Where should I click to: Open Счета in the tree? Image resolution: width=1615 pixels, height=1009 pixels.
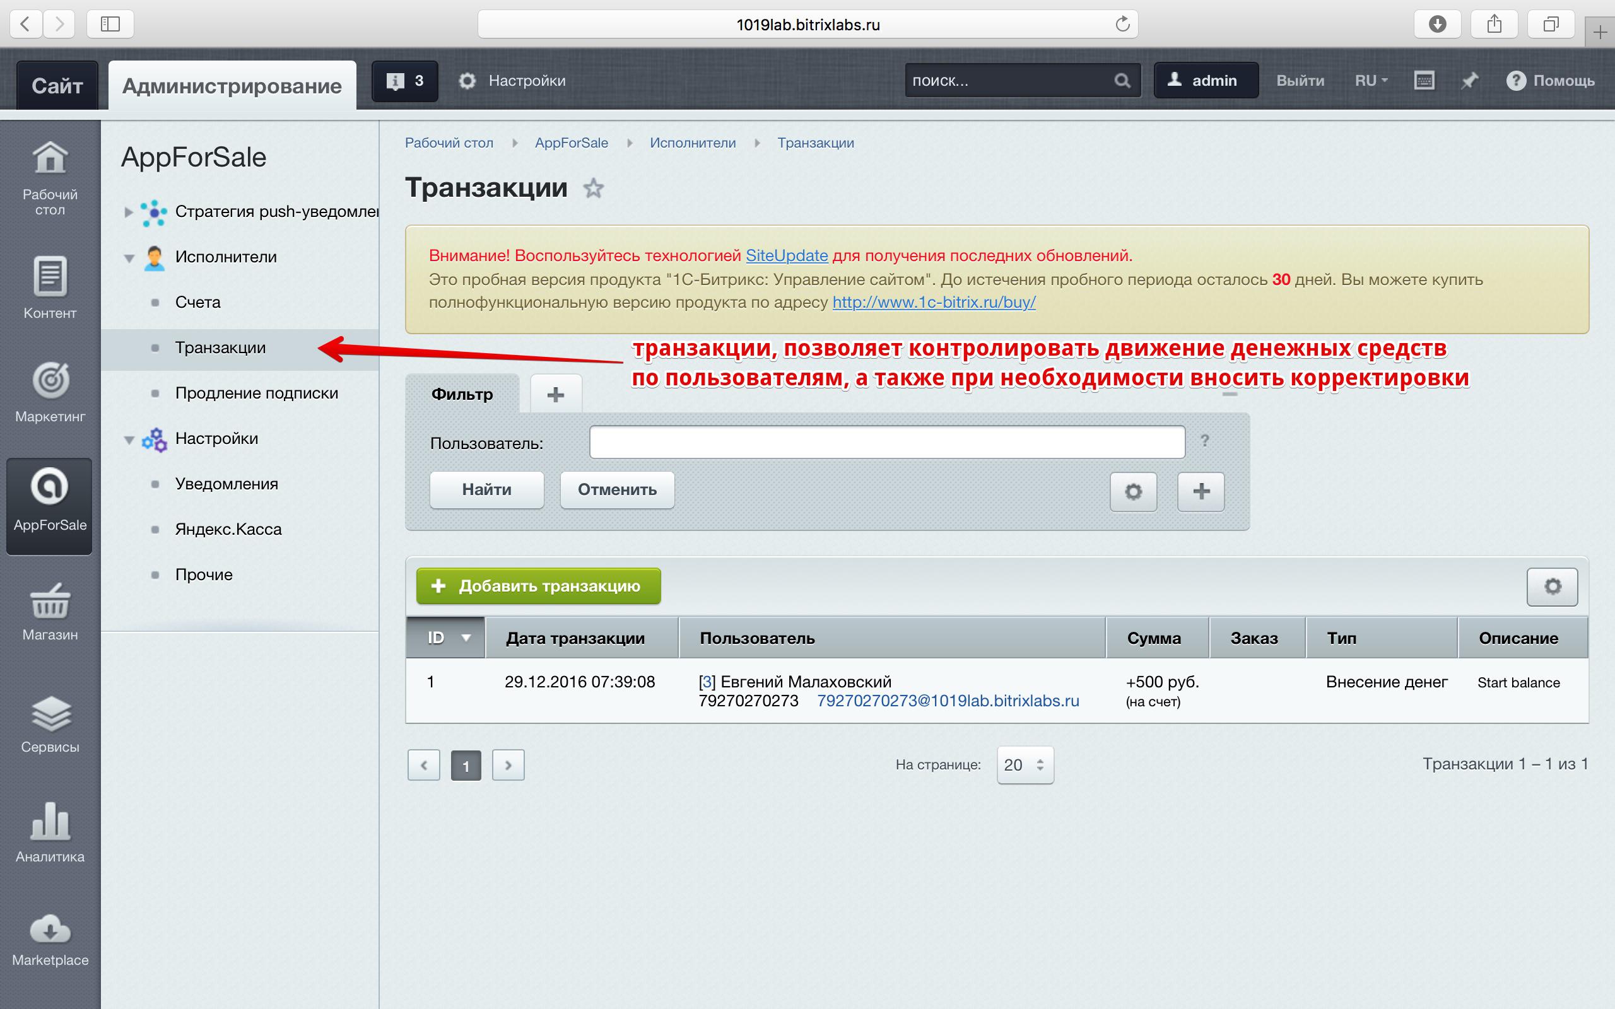click(197, 302)
